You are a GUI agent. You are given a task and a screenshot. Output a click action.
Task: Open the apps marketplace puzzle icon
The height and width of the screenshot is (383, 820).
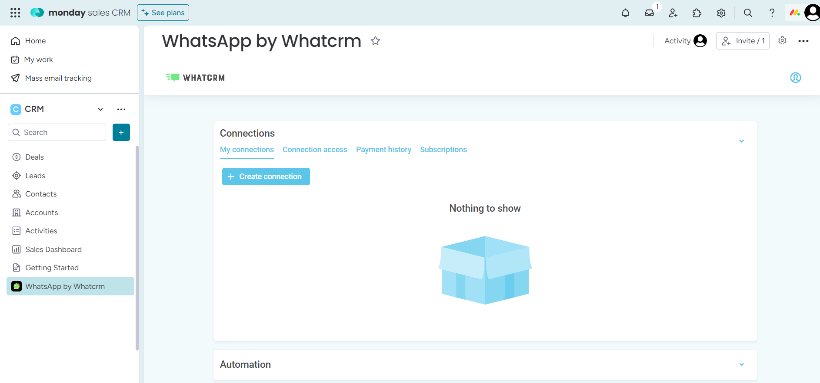click(x=697, y=13)
